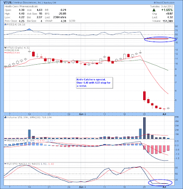Click the volume panel legend icon
This screenshot has height=189, width=183.
(x=5, y=117)
